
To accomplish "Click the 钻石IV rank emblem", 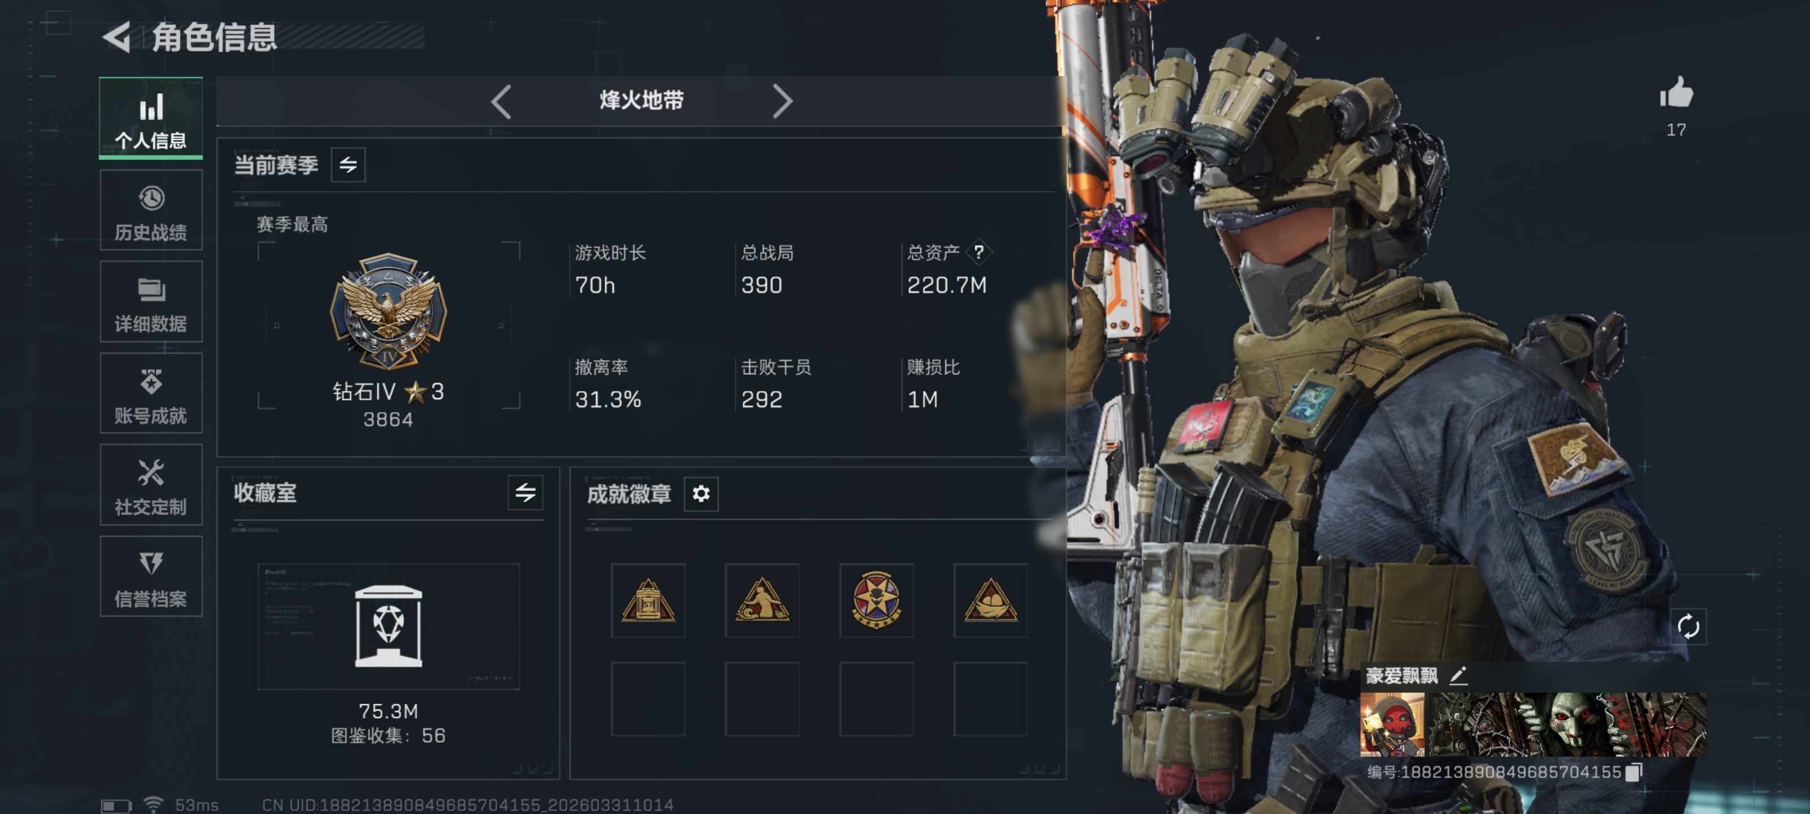I will (388, 311).
